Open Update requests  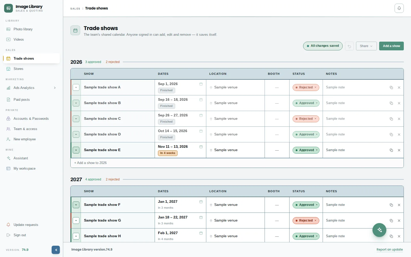pos(31,225)
